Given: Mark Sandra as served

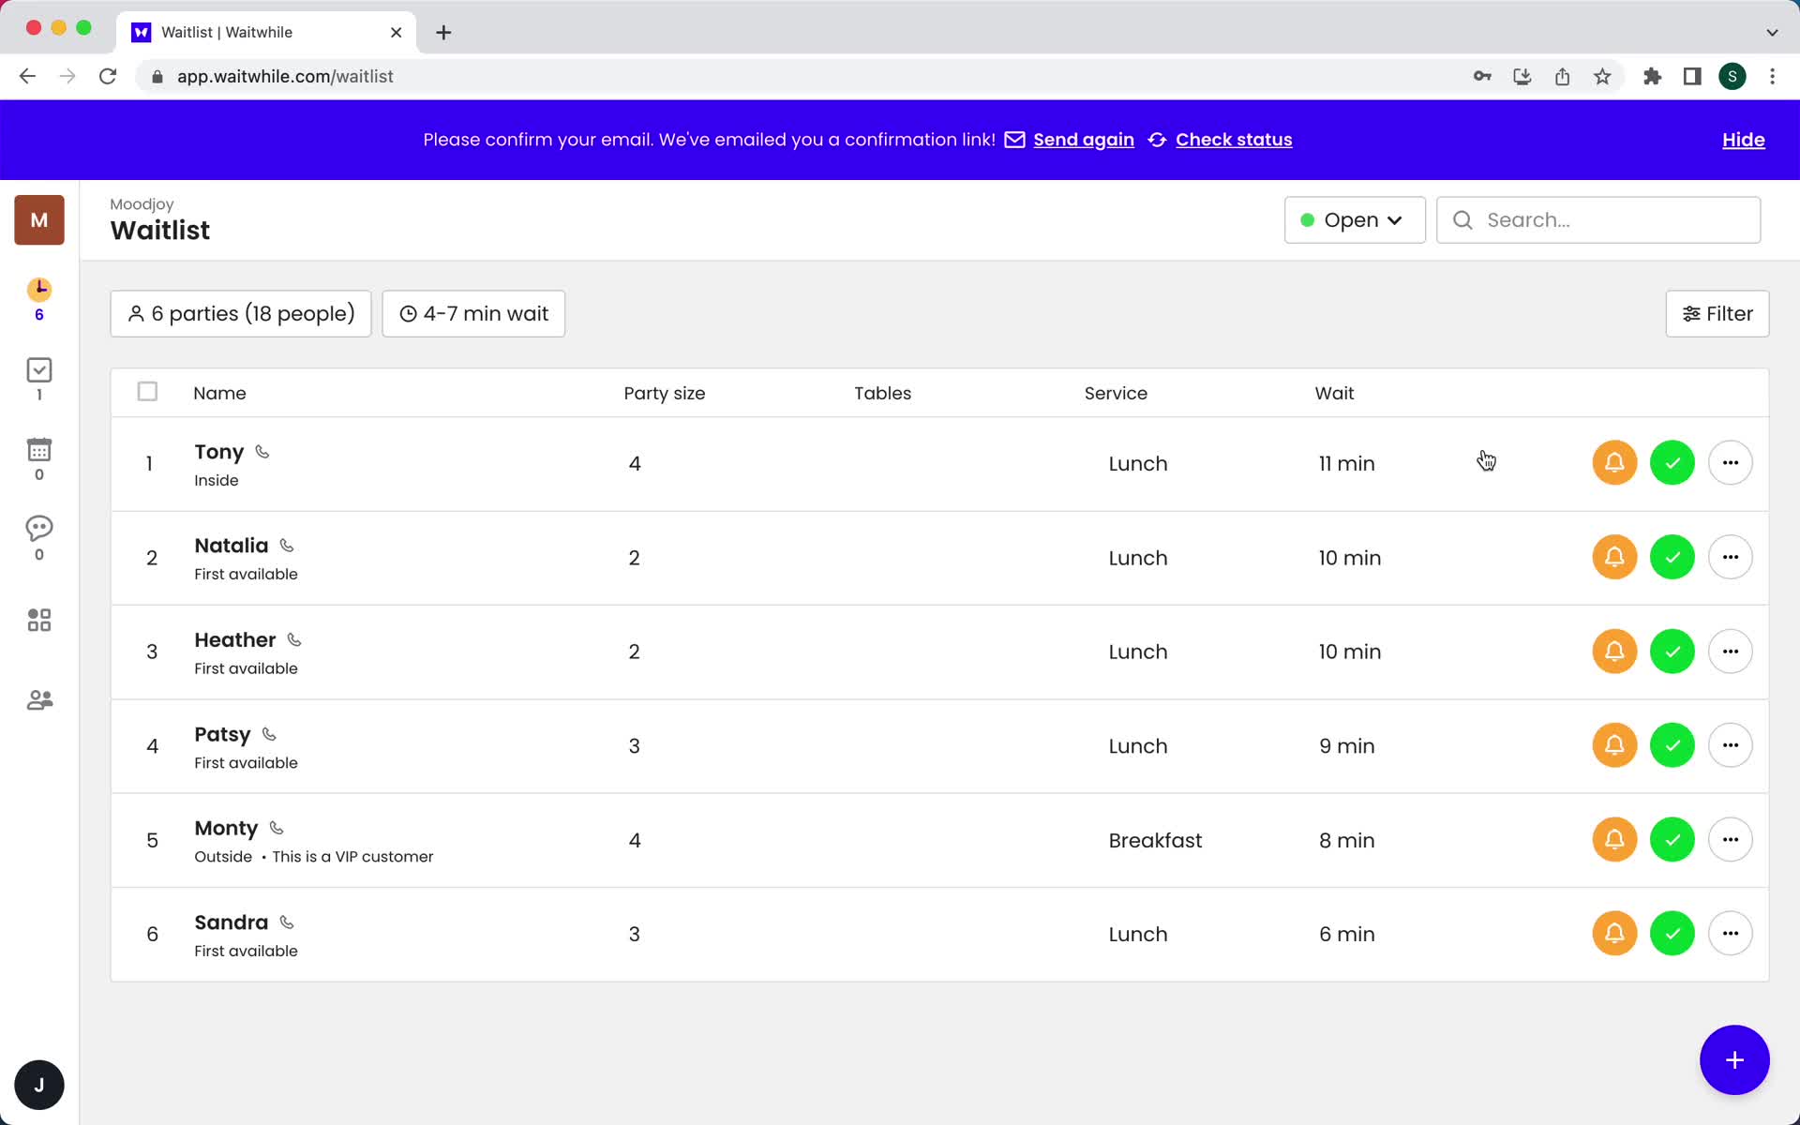Looking at the screenshot, I should coord(1672,934).
